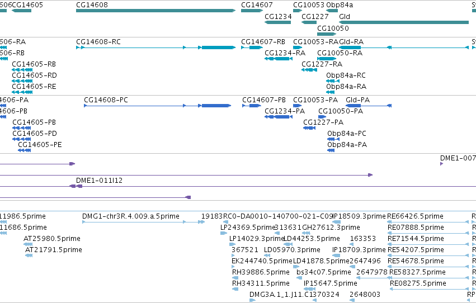476x303 pixels.
Task: Click the bs34c07.5prime EST
Action: click(x=300, y=278)
